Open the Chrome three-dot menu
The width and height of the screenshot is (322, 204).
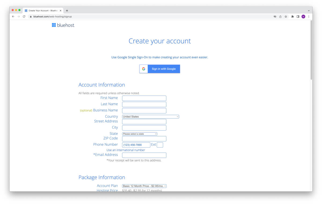point(309,17)
